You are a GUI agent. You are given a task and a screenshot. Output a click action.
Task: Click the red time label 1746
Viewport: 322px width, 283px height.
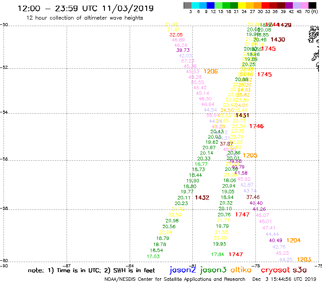coord(256,126)
